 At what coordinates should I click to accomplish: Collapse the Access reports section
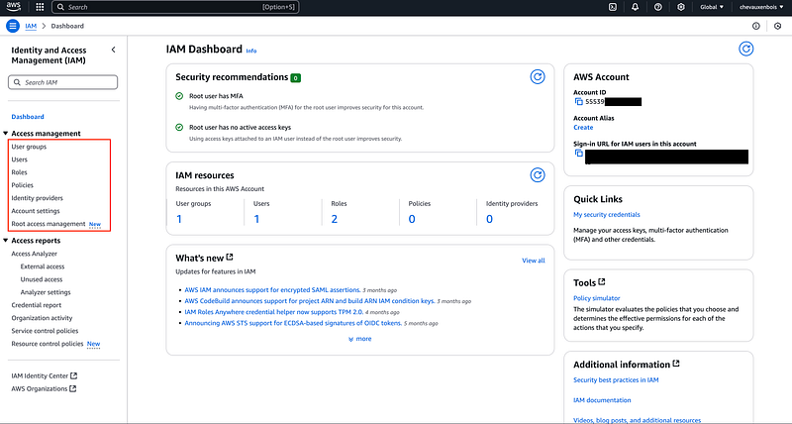(6, 241)
